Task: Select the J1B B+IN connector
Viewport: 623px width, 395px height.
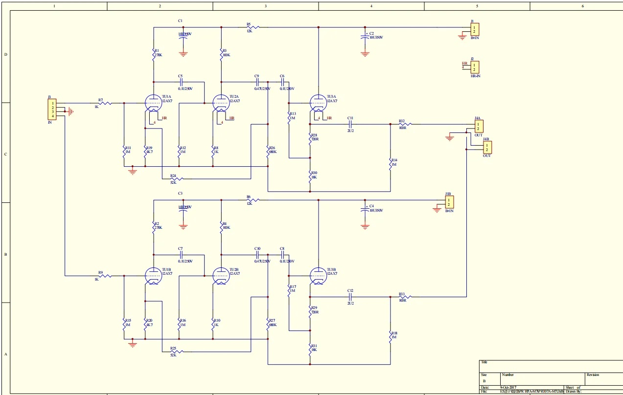Action: (x=449, y=201)
